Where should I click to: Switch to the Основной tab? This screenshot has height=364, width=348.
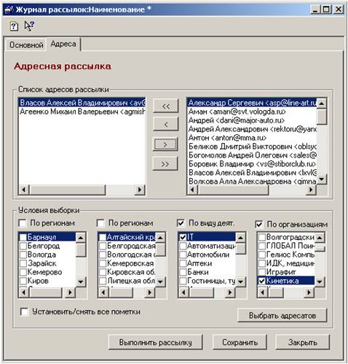click(26, 45)
